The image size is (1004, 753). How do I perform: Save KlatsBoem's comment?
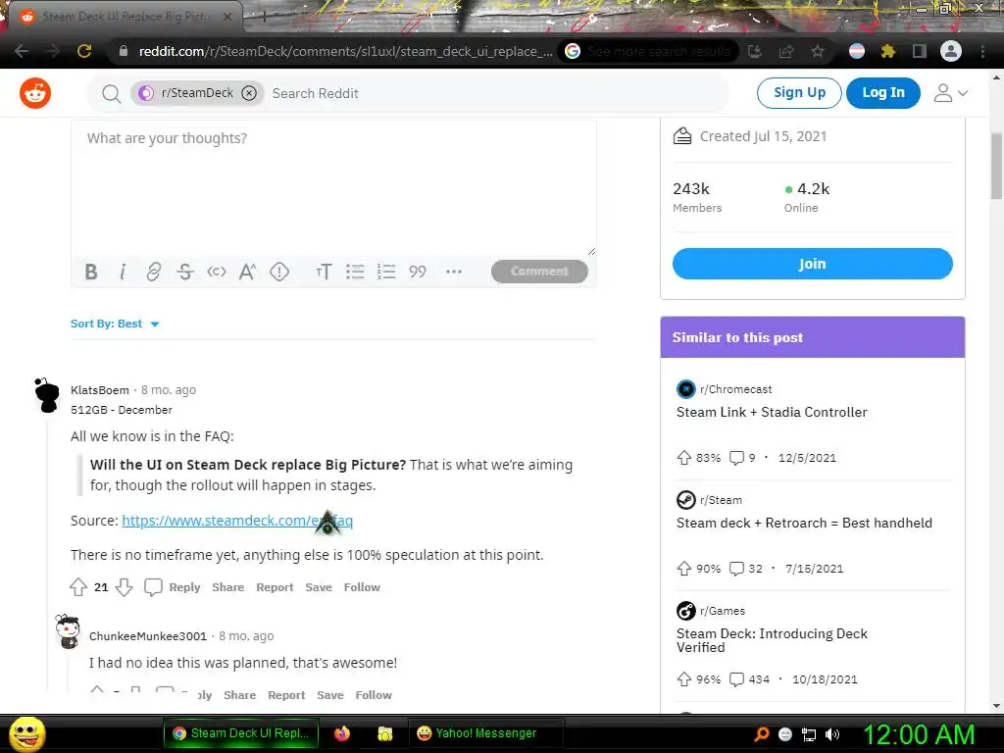(x=319, y=587)
